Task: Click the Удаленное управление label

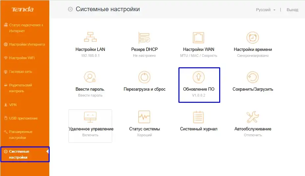Action: pos(91,129)
